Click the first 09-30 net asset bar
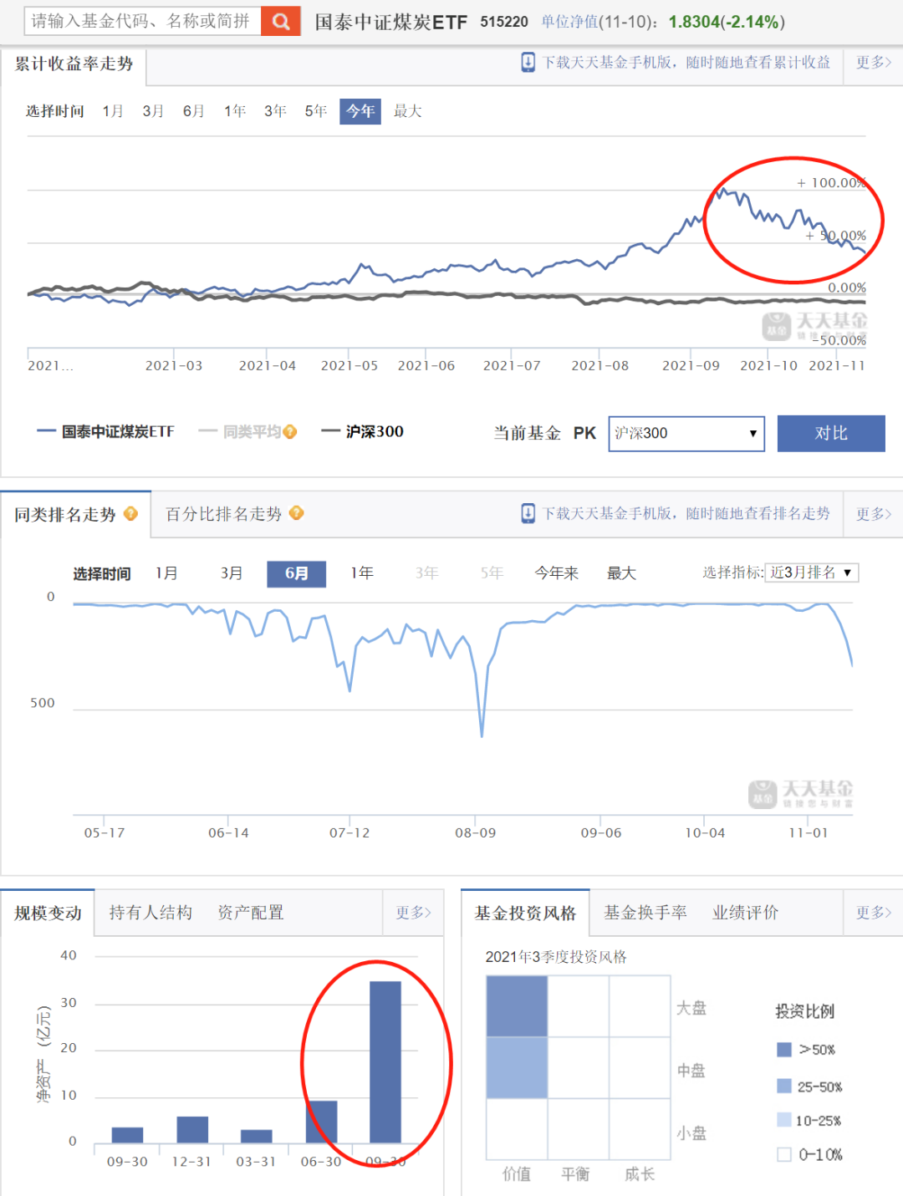This screenshot has height=1196, width=903. point(127,1135)
